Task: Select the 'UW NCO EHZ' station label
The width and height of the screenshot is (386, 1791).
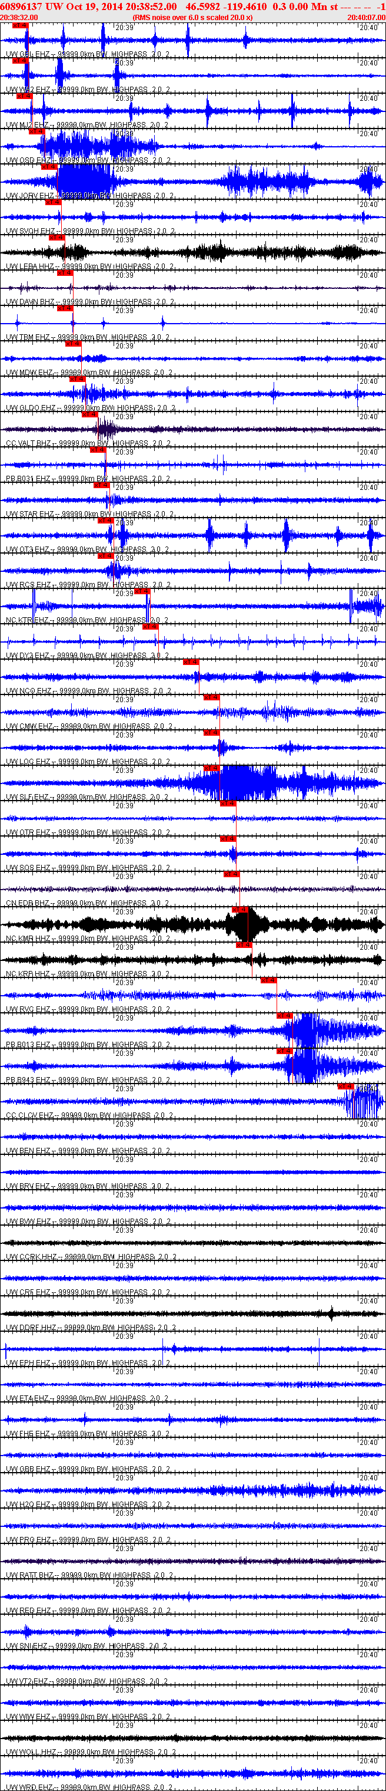Action: 29,691
